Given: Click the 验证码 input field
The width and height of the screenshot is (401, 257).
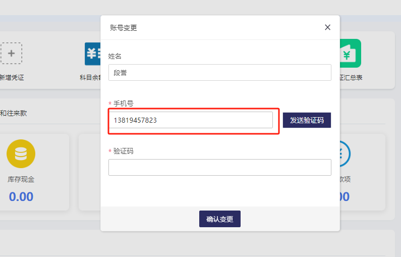Looking at the screenshot, I should [x=220, y=168].
